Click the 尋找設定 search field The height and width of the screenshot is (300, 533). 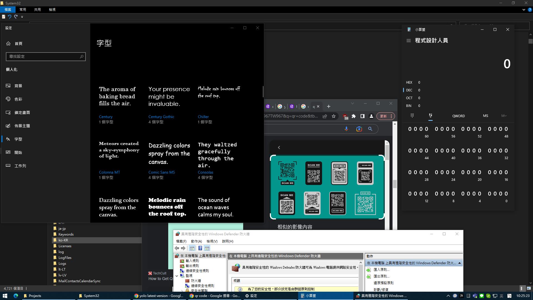click(46, 56)
